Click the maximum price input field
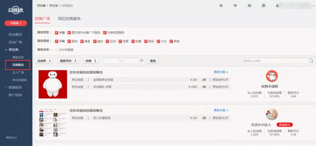The width and height of the screenshot is (316, 146). coord(131,61)
